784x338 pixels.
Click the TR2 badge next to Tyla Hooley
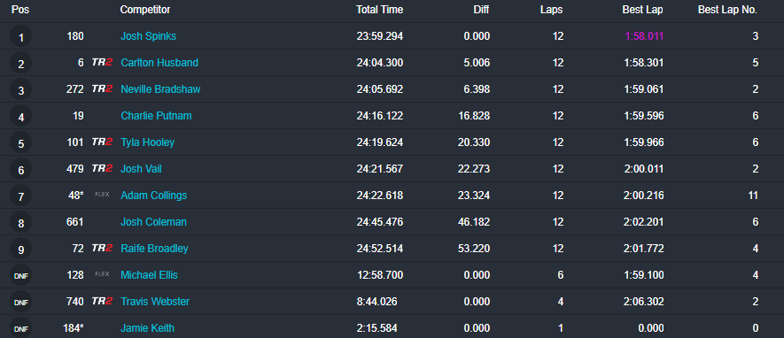[102, 142]
